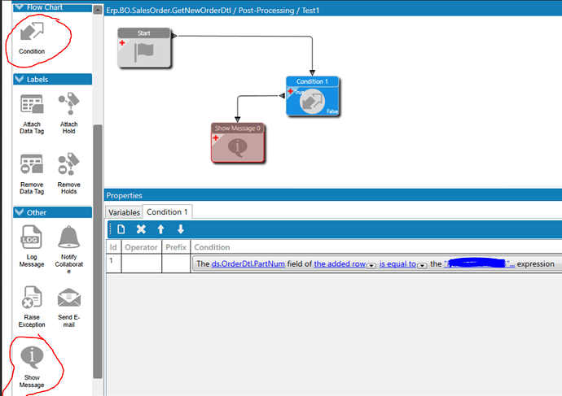
Task: Click the 'is equal to' link
Action: 397,264
